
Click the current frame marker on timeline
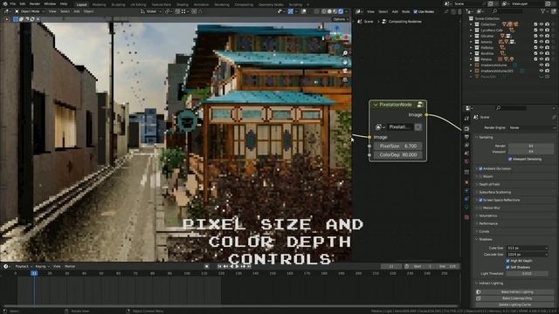point(34,273)
